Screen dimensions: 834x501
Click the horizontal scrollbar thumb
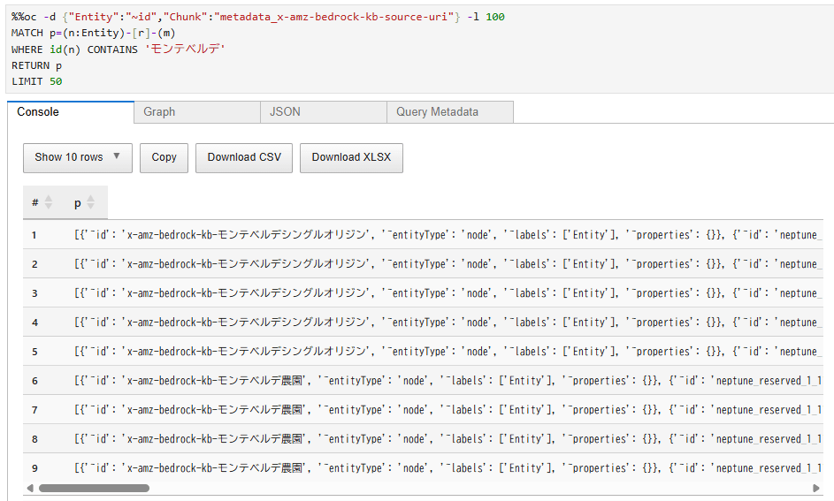coord(94,488)
